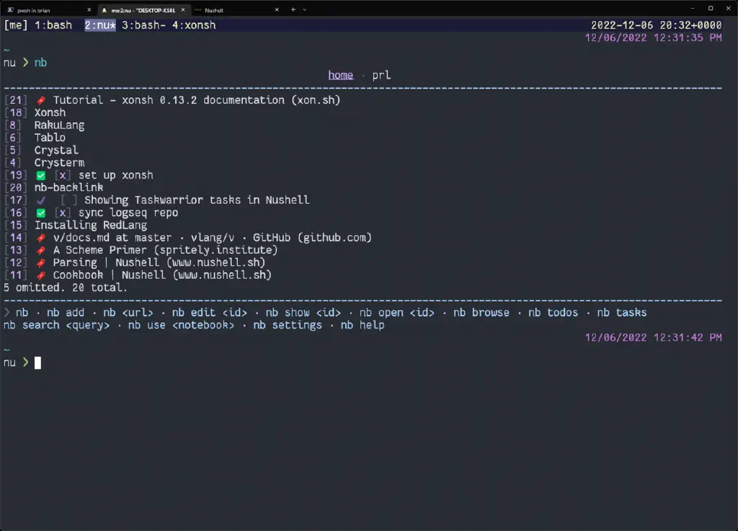Click the [x] box beside 'set up xonsh'
The image size is (738, 531).
point(63,175)
